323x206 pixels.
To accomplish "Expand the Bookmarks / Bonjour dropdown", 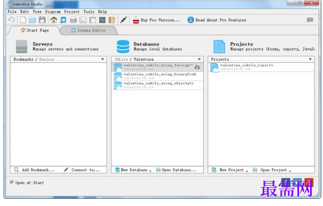I will (103, 59).
